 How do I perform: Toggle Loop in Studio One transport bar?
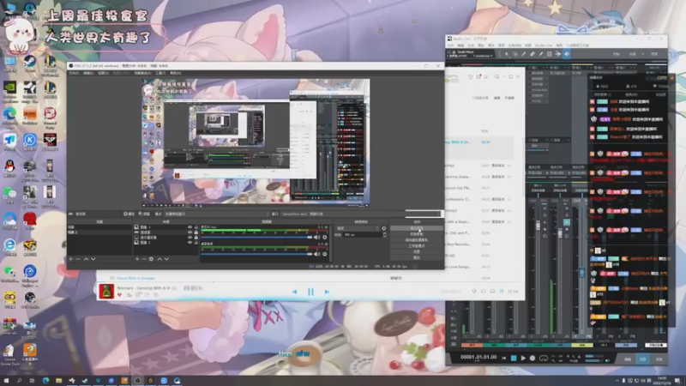coord(544,358)
